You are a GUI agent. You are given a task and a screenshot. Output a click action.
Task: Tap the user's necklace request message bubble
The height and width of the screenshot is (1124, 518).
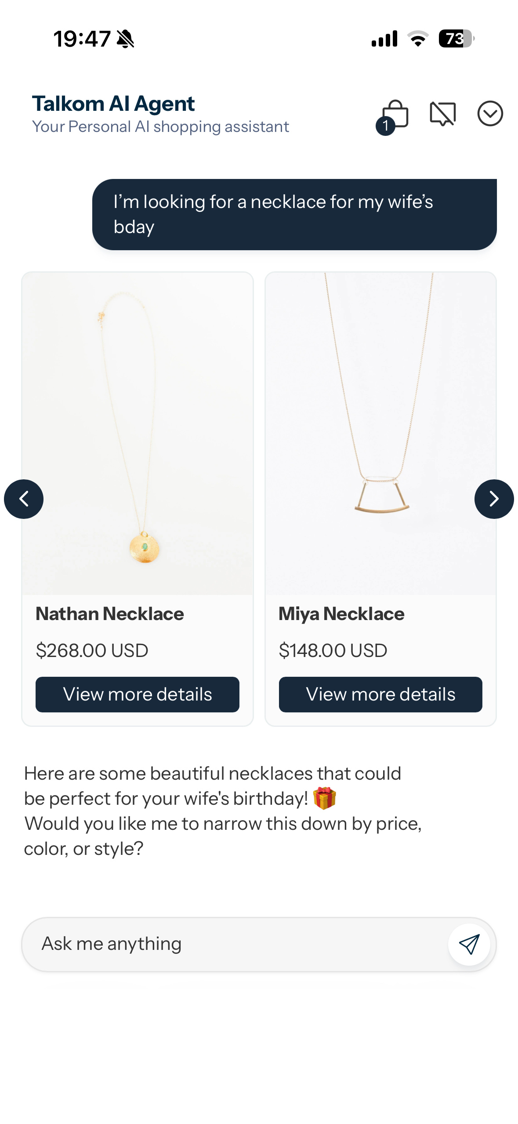[294, 214]
